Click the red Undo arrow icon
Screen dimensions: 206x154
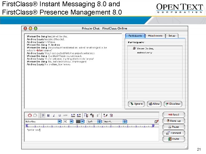tap(30, 116)
